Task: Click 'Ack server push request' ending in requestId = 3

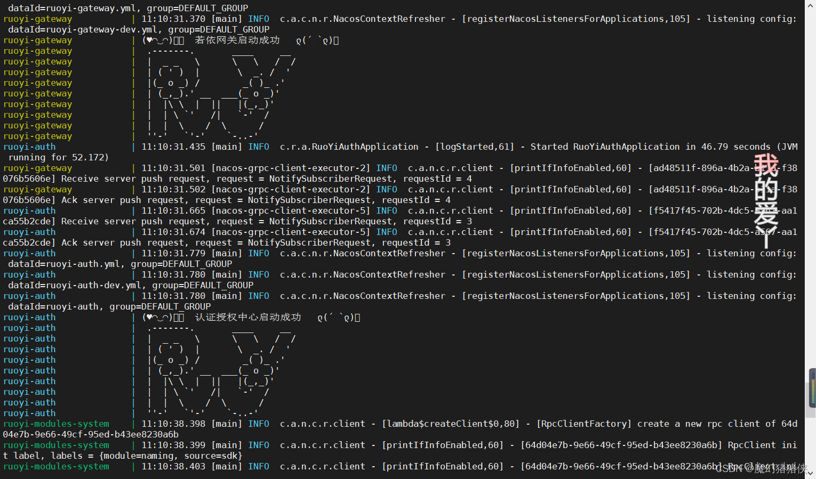Action: [x=256, y=242]
